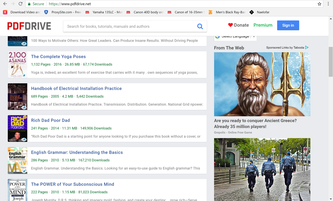Reload the page with the refresh icon

pos(21,4)
